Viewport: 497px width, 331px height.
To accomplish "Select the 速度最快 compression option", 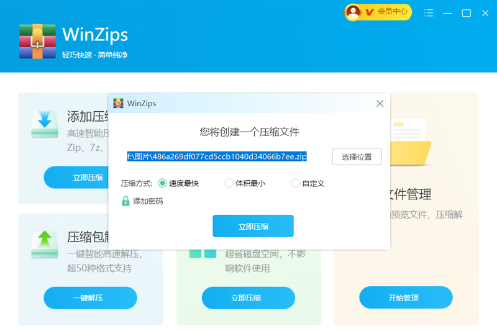I will click(x=178, y=183).
